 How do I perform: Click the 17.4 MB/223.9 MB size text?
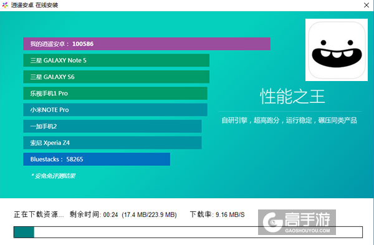(x=150, y=214)
